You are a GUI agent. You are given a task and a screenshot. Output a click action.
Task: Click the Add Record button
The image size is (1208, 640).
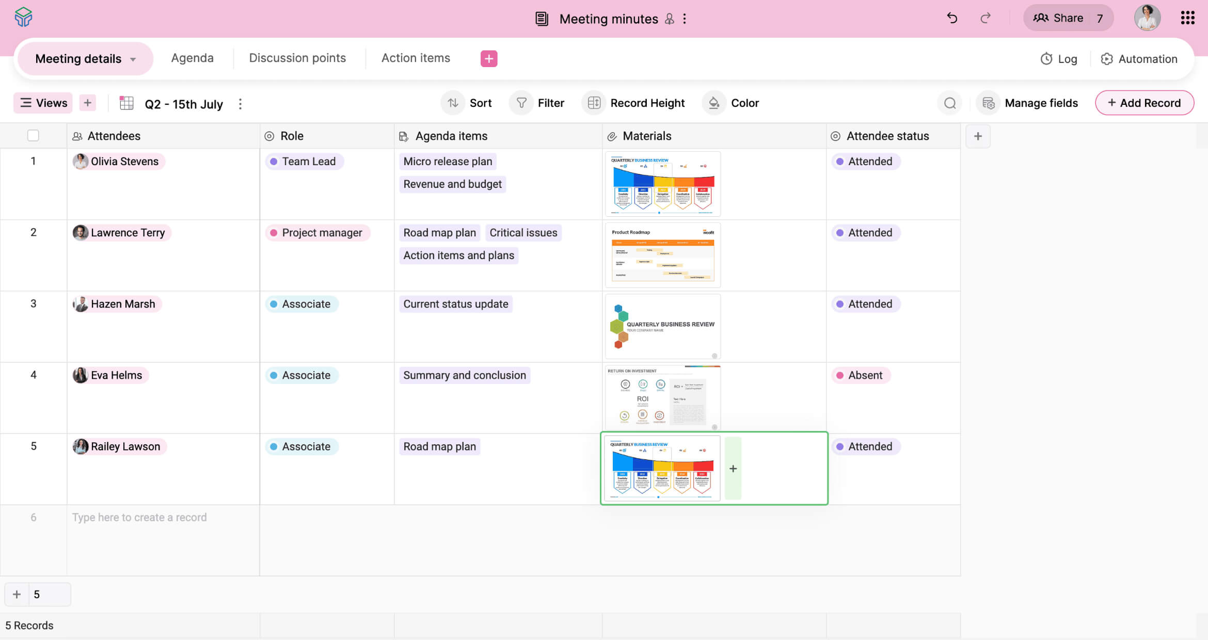1144,103
